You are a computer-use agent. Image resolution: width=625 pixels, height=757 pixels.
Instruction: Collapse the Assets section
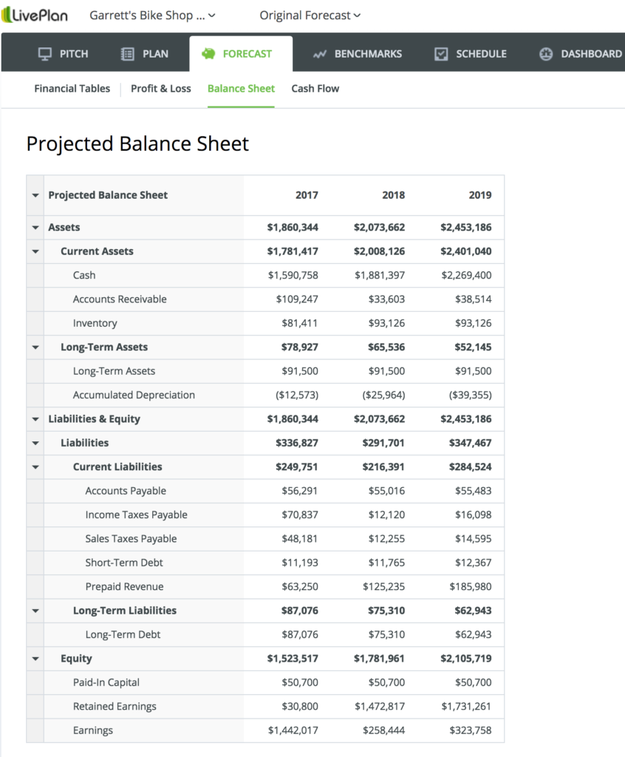[35, 227]
